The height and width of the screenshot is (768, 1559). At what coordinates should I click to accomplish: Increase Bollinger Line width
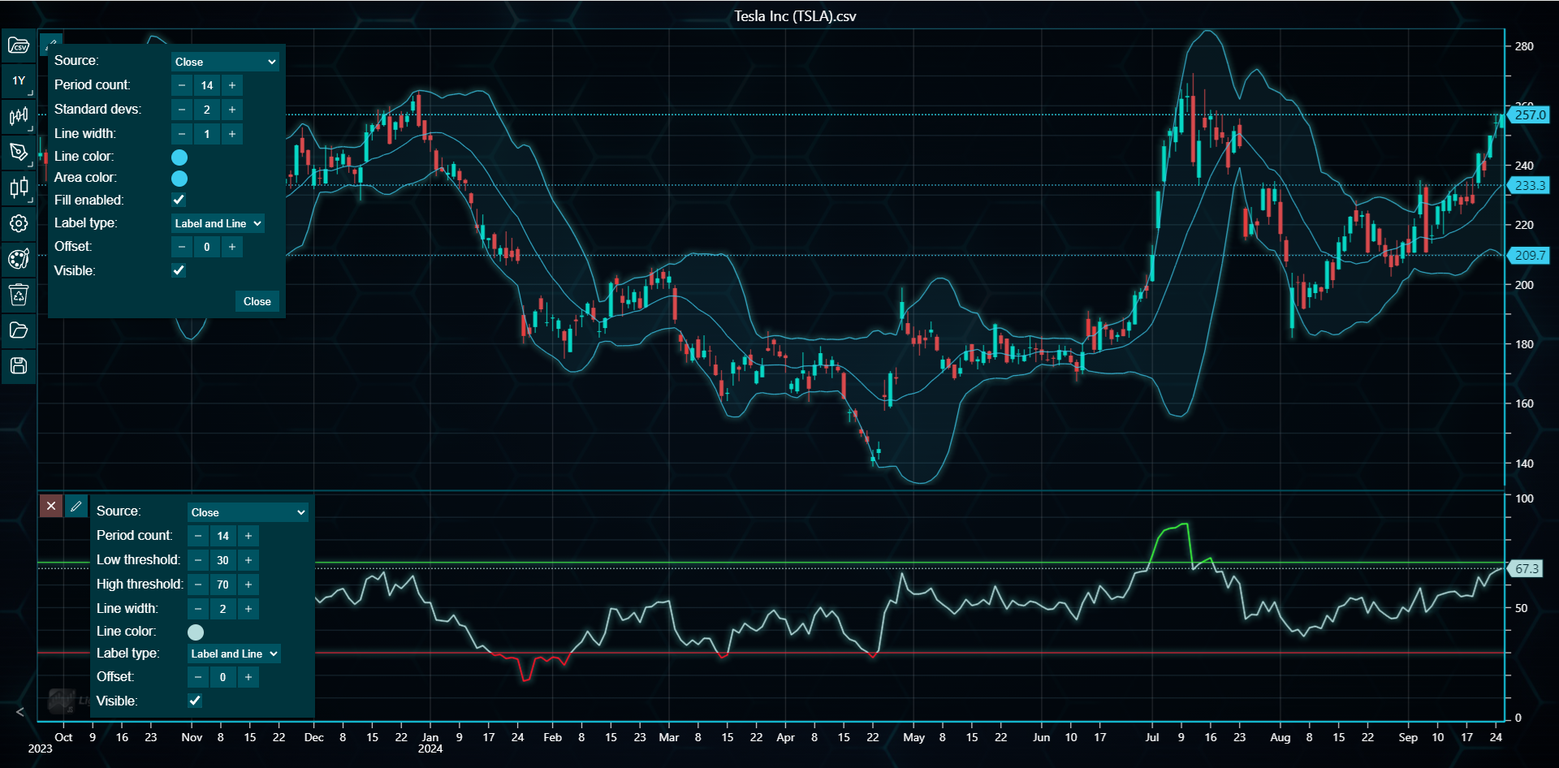click(x=232, y=134)
